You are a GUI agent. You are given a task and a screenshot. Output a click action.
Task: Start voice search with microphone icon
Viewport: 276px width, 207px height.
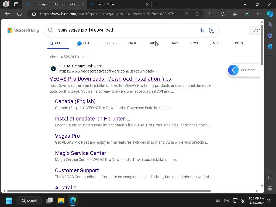pos(202,30)
